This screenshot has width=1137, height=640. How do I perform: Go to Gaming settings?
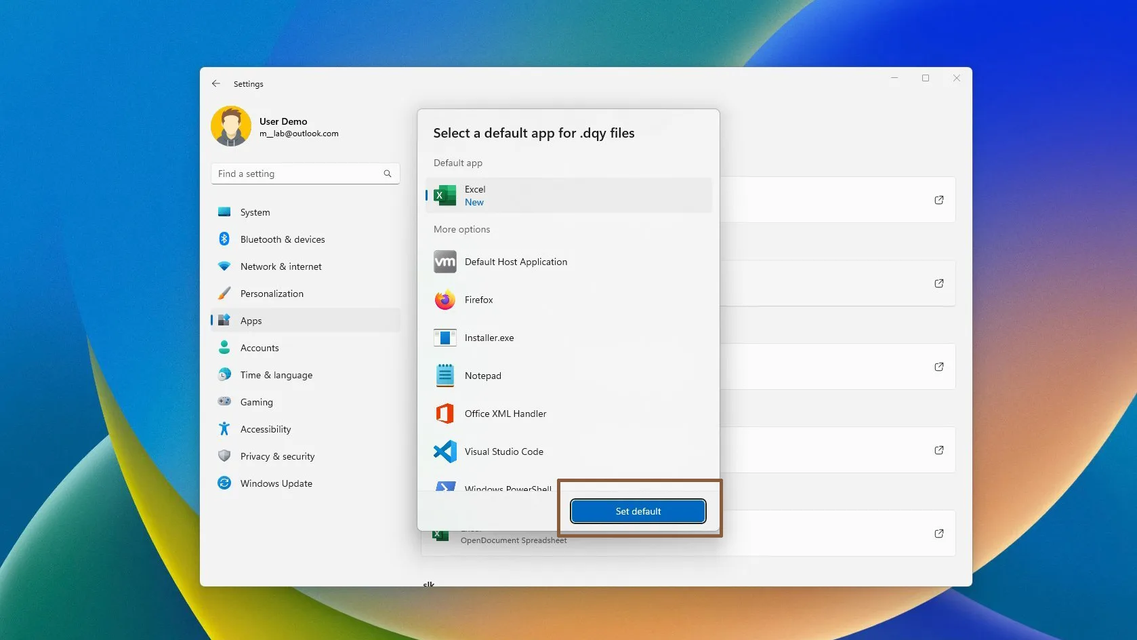click(306, 402)
